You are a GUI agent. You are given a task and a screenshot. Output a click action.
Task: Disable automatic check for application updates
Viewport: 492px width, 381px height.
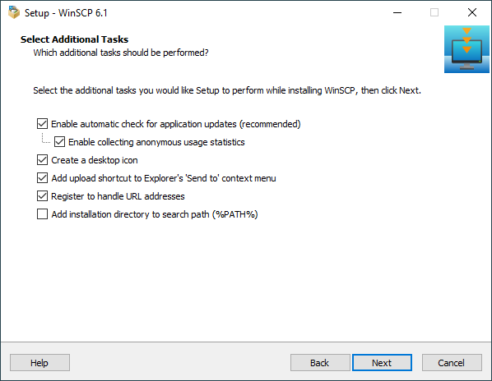(42, 124)
